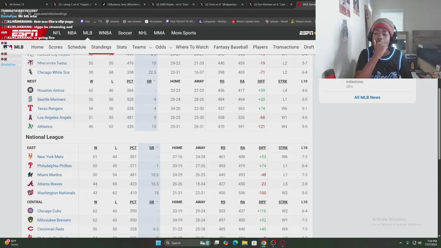Image resolution: width=441 pixels, height=248 pixels.
Task: Click the Chicago White Sox team logo
Action: click(x=30, y=72)
